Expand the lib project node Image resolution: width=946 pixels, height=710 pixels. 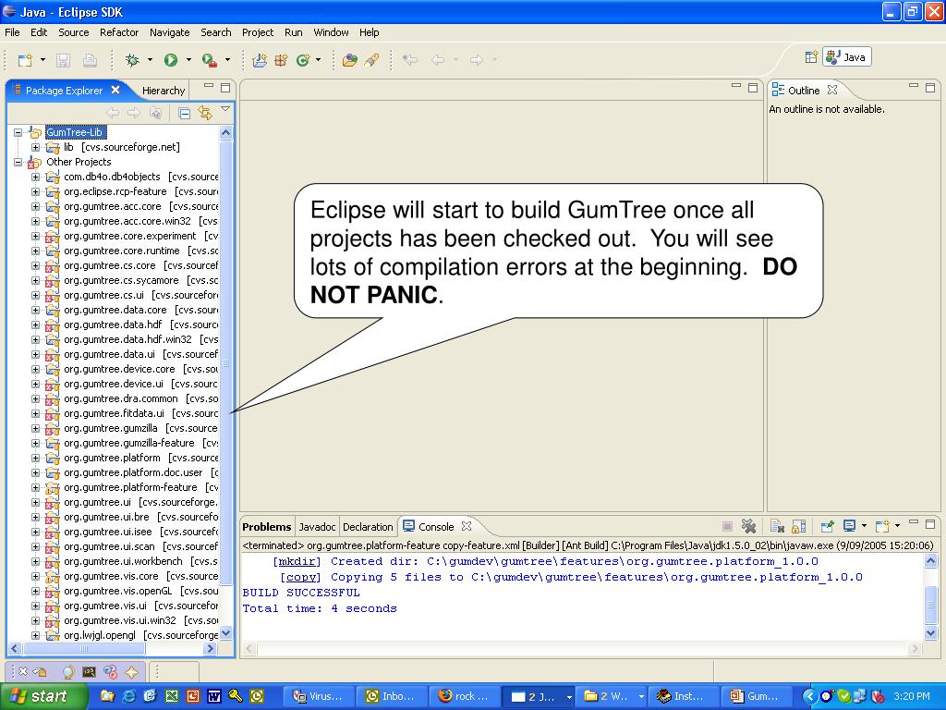(36, 147)
